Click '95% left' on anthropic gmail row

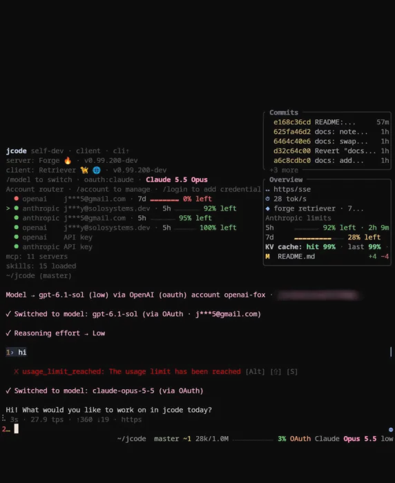pyautogui.click(x=195, y=218)
